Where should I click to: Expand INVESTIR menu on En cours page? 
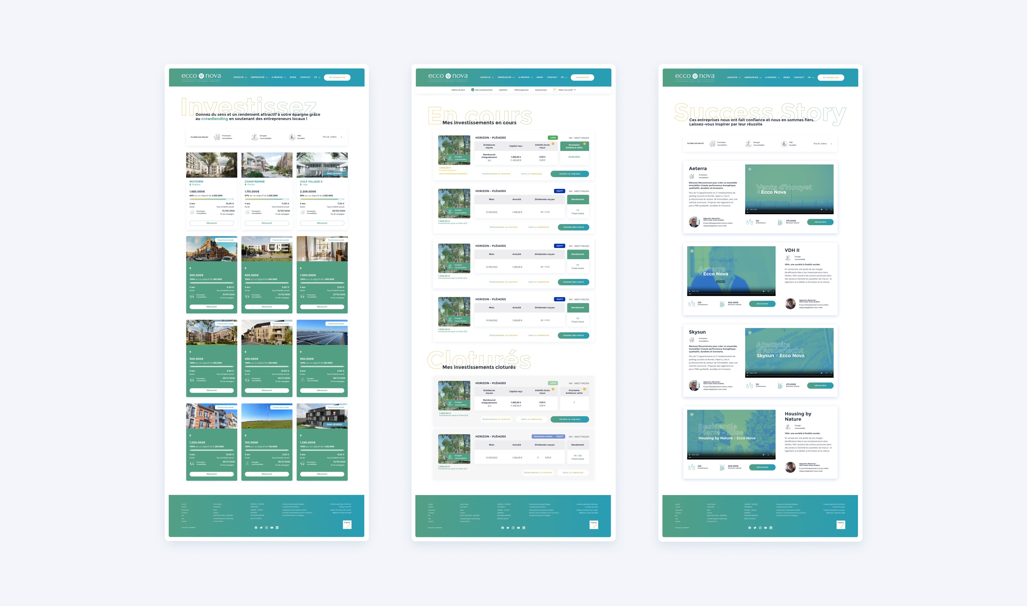point(487,77)
